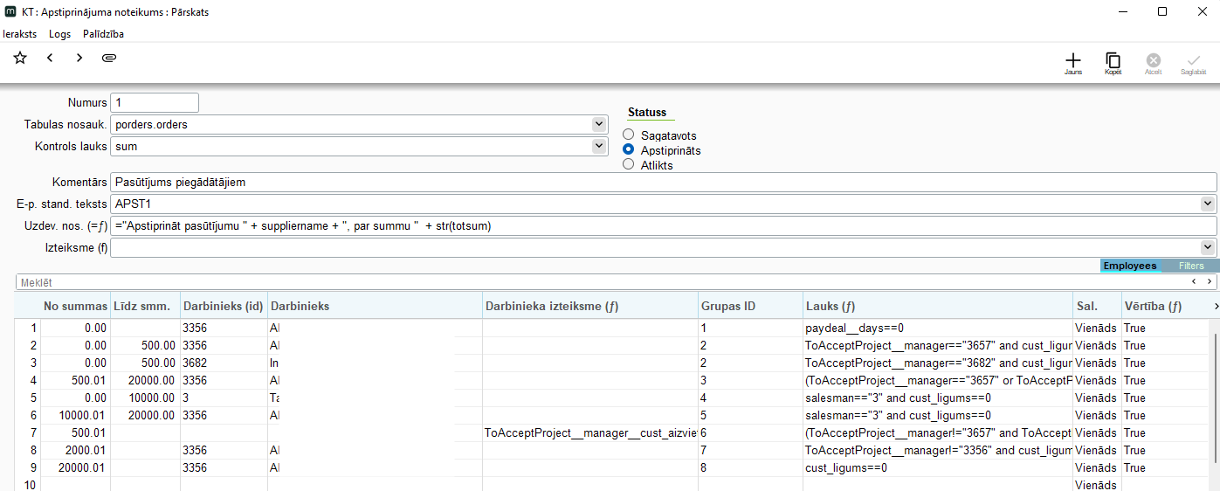Screen dimensions: 1220x491
Task: Switch to the Filters tab
Action: click(x=1191, y=266)
